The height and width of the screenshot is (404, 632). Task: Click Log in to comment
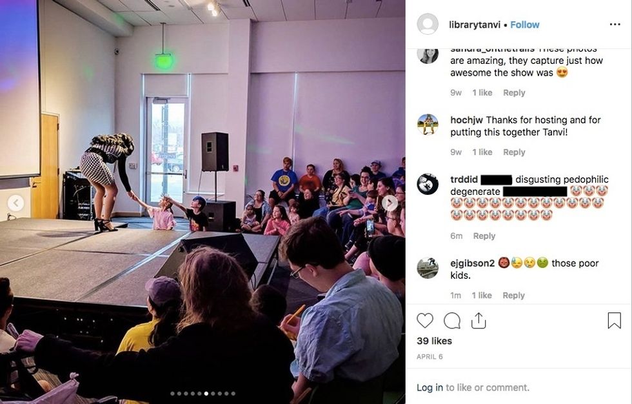point(430,387)
